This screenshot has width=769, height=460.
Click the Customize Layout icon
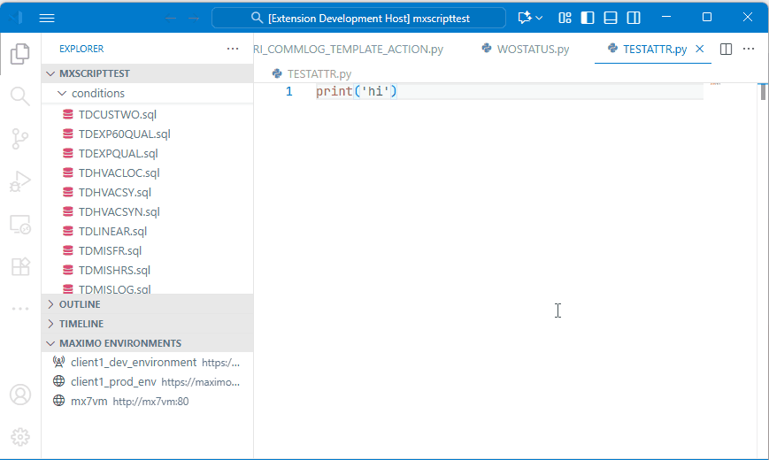point(565,19)
